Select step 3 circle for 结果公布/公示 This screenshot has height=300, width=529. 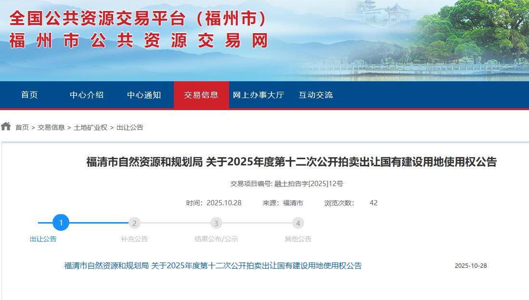[216, 223]
